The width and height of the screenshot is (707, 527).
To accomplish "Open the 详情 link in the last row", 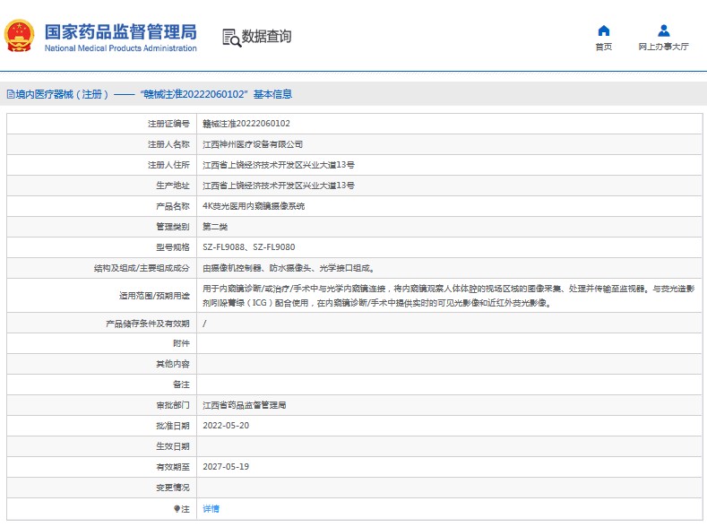I will click(211, 509).
